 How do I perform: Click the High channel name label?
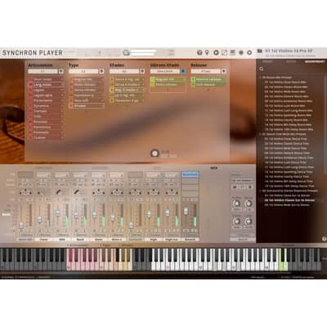pyautogui.click(x=154, y=240)
